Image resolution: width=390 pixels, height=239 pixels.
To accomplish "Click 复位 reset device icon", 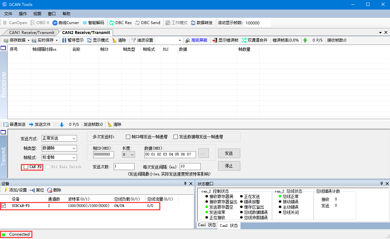I will 33,190.
